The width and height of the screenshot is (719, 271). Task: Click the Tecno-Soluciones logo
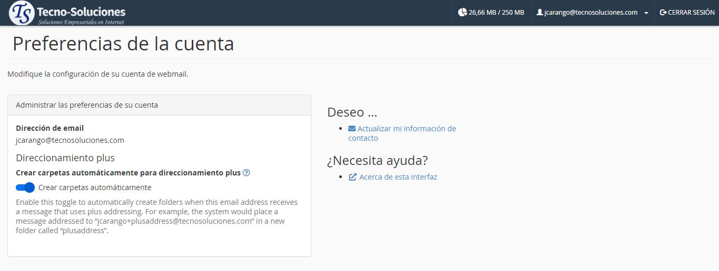pos(67,14)
